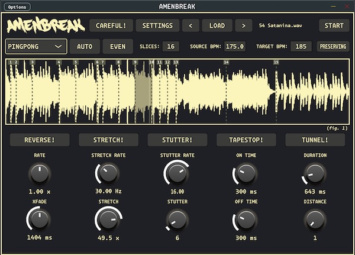This screenshot has width=355, height=255.
Task: Click the STUTTER count knob
Action: coord(177,220)
